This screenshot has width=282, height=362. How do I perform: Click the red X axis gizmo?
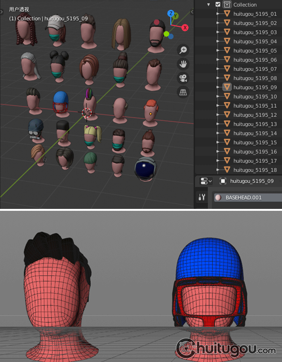click(185, 28)
